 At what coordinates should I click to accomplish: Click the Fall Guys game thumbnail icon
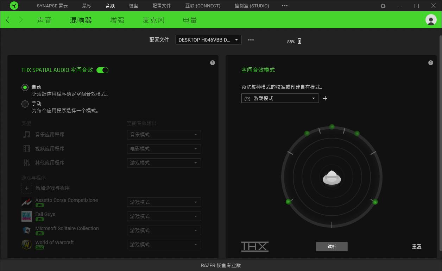[27, 216]
